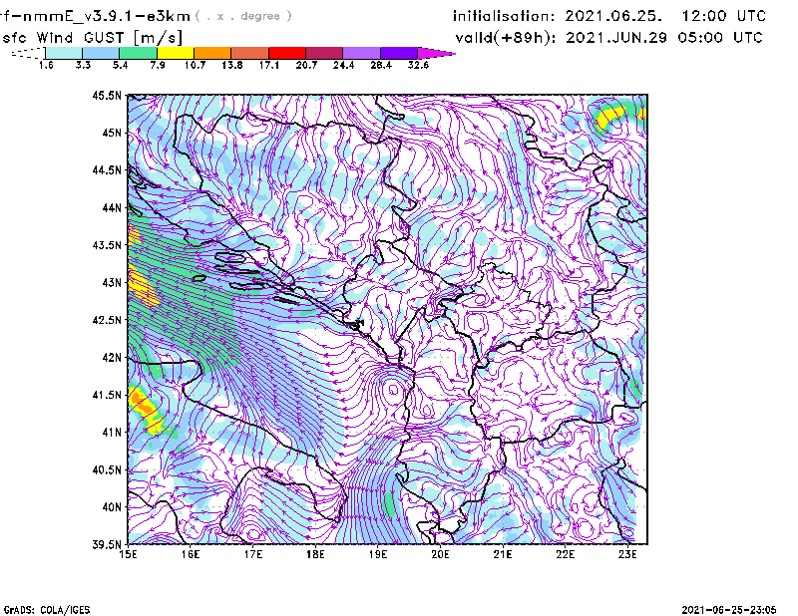Screen dimensions: 798x616
Task: Click the 23E longitude axis label
Action: (627, 554)
